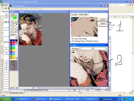Click the transform selection tool icon

click(12, 22)
